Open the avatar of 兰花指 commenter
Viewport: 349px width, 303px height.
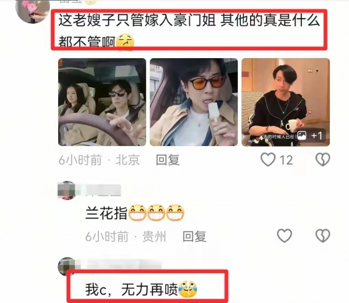click(x=66, y=190)
